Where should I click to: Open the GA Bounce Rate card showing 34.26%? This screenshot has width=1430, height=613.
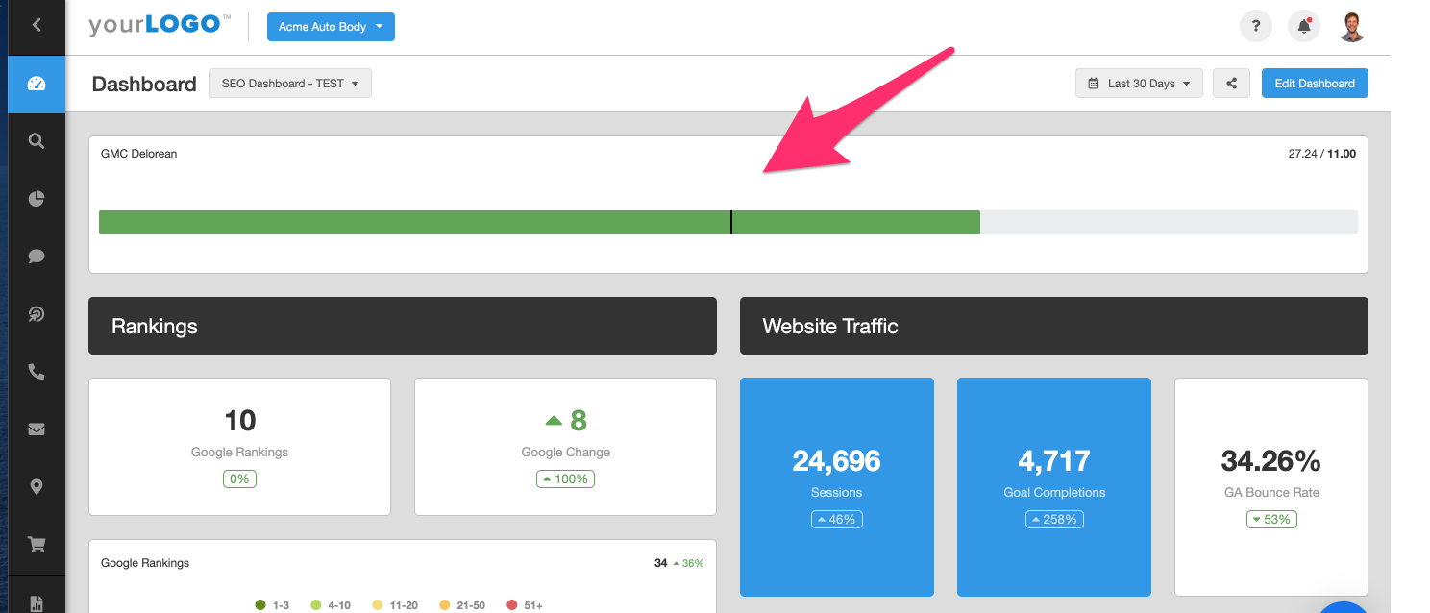(x=1271, y=487)
